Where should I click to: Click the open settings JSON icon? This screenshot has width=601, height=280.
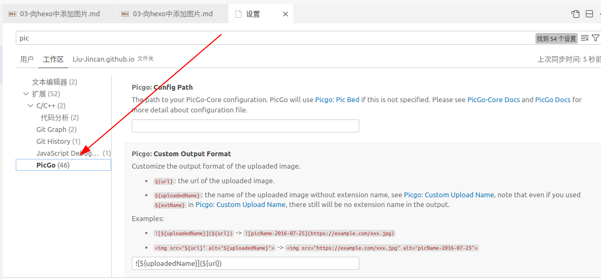pos(575,14)
